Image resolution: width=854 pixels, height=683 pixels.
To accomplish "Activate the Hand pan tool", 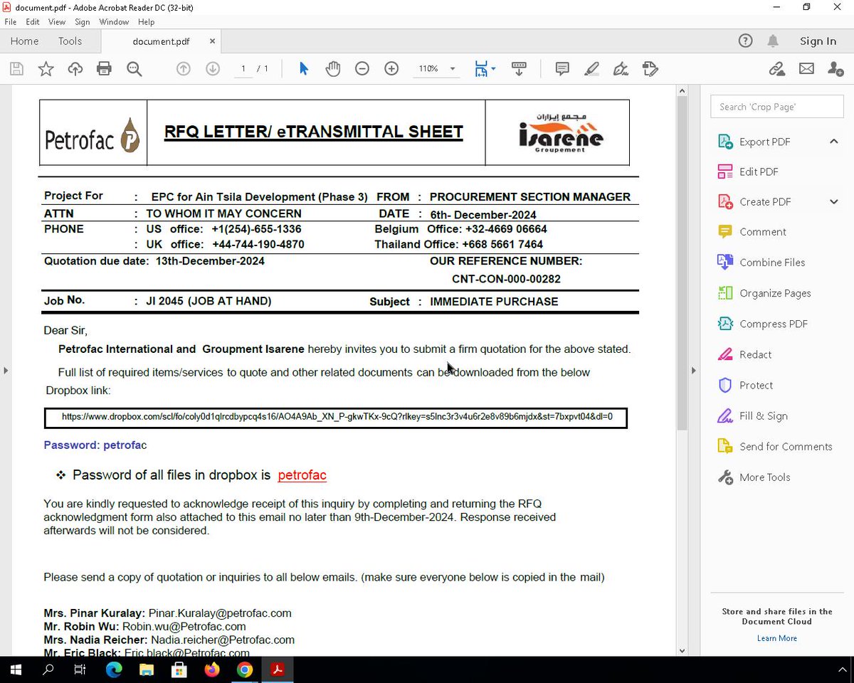I will pos(333,69).
